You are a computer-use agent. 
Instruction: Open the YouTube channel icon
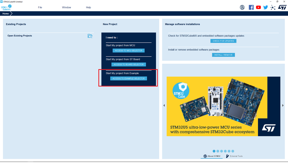258,7
